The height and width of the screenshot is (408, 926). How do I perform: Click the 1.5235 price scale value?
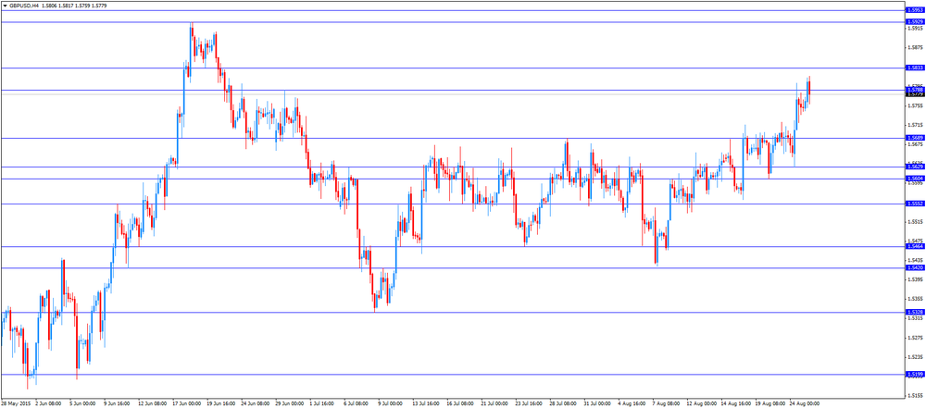[x=915, y=357]
